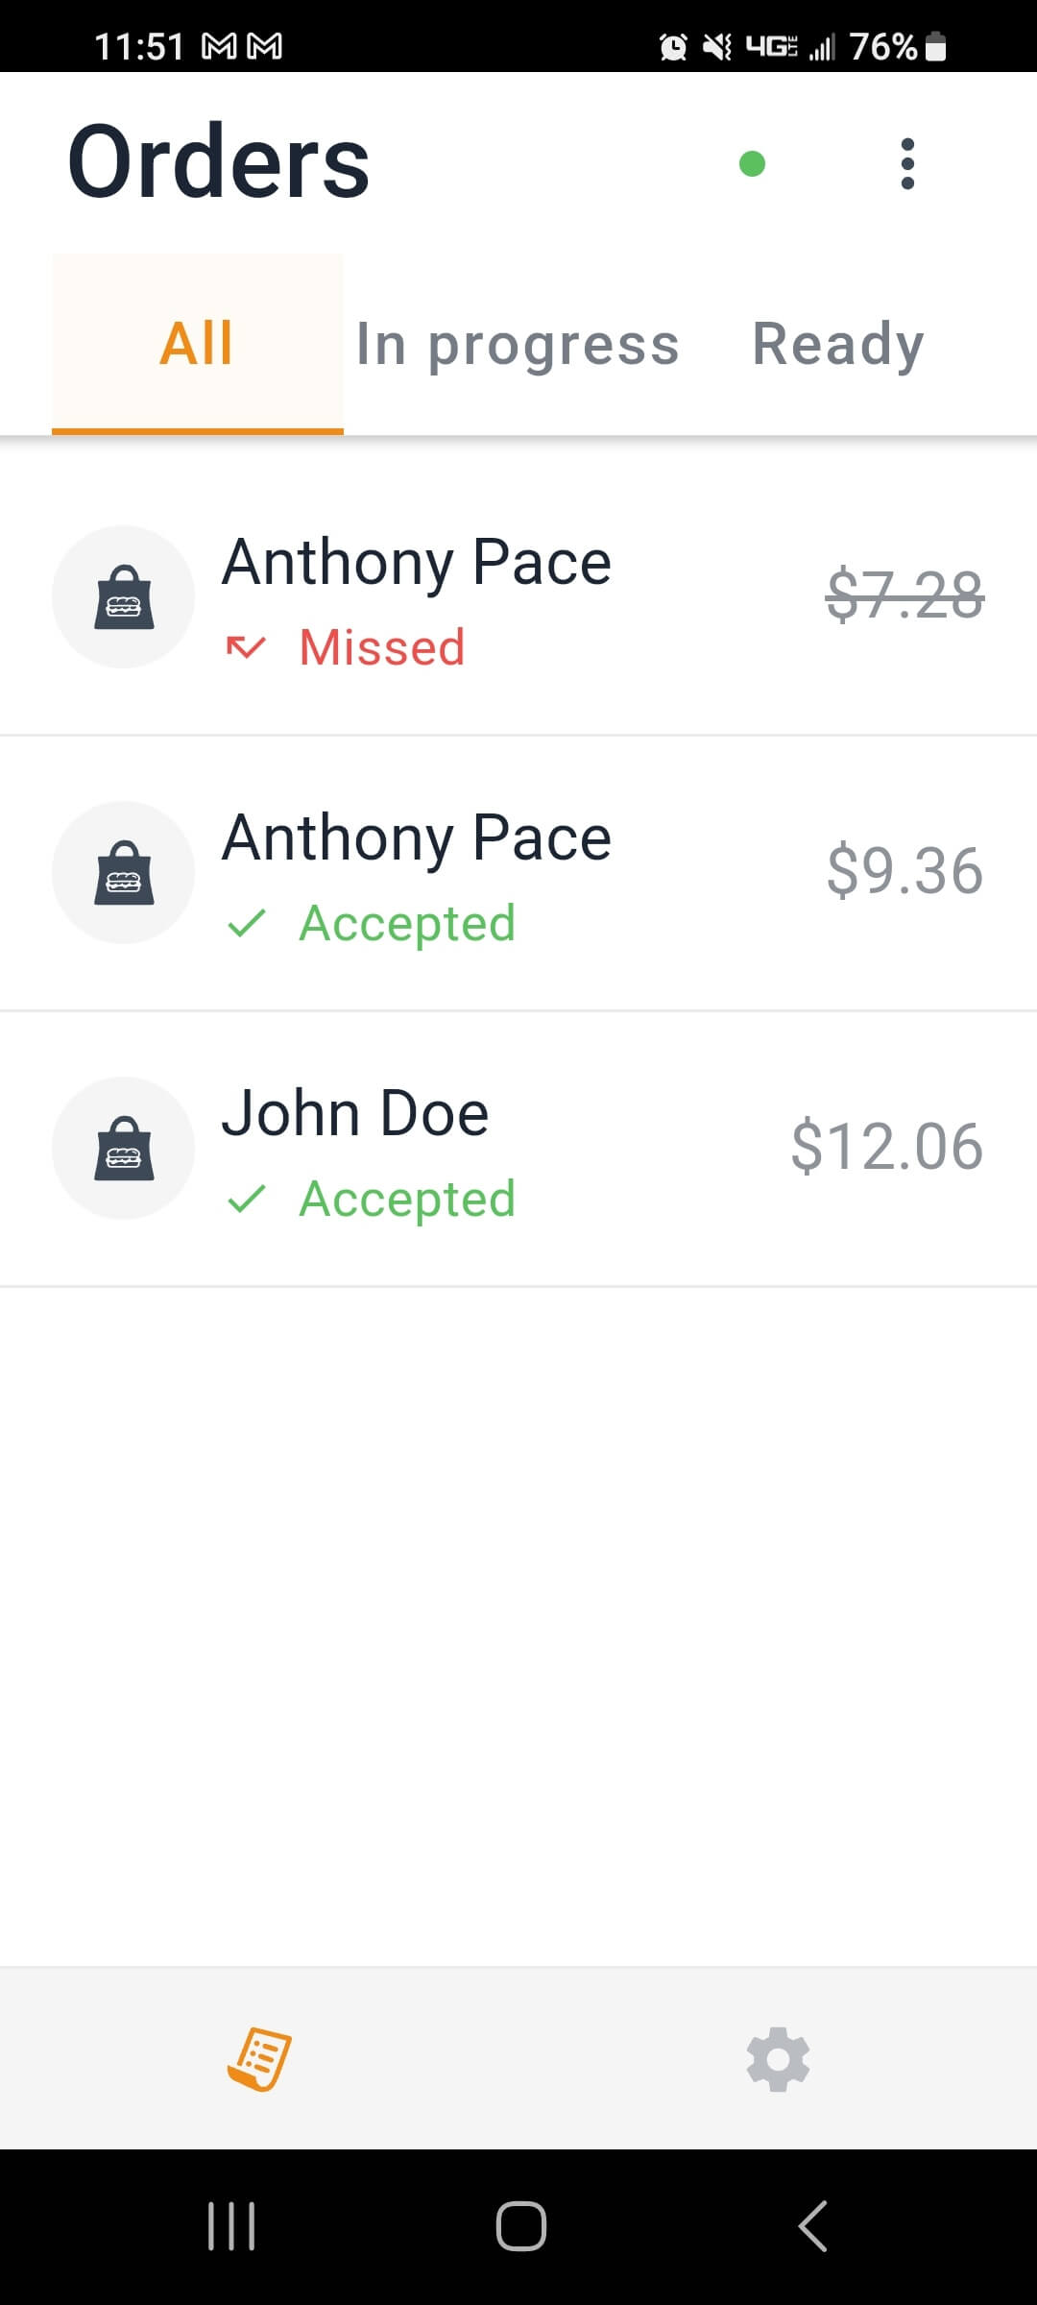Tap the red missed arrow icon
This screenshot has width=1037, height=2305.
246,647
